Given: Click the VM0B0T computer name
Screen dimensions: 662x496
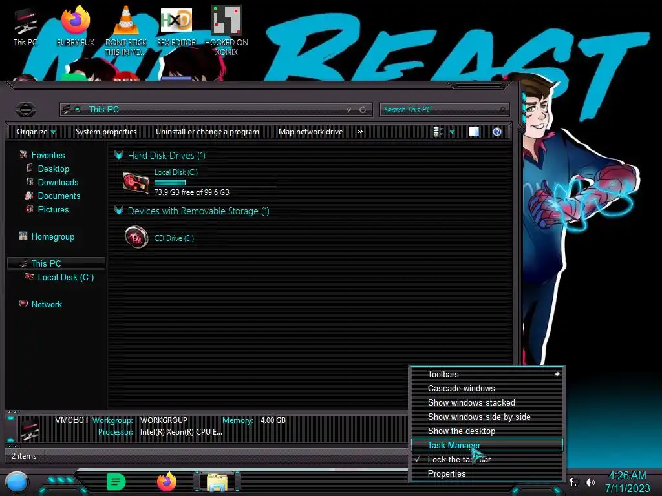Looking at the screenshot, I should click(72, 420).
